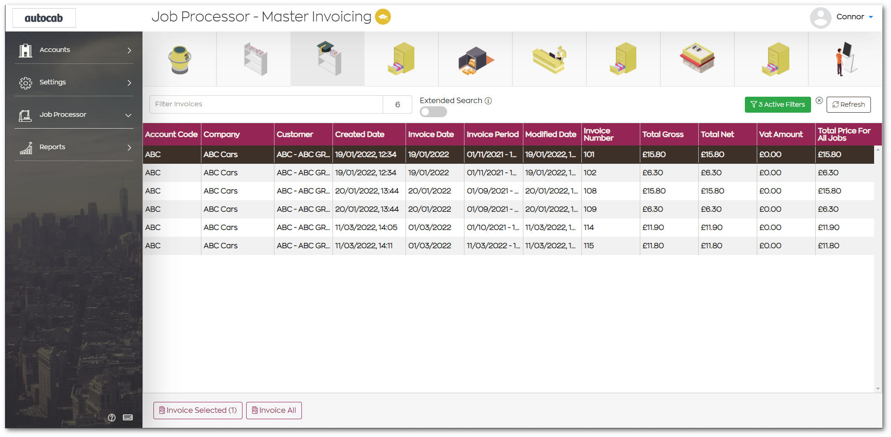Image resolution: width=891 pixels, height=437 pixels.
Task: Open the reception desk toolbar icon
Action: pos(549,59)
